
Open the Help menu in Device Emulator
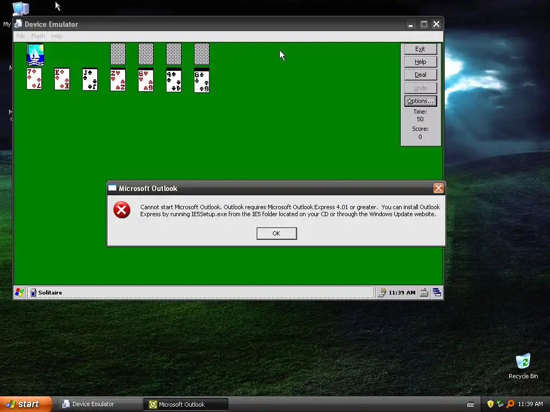point(56,36)
